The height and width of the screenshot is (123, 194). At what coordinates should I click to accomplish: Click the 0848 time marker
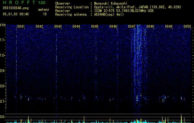tap(150, 26)
